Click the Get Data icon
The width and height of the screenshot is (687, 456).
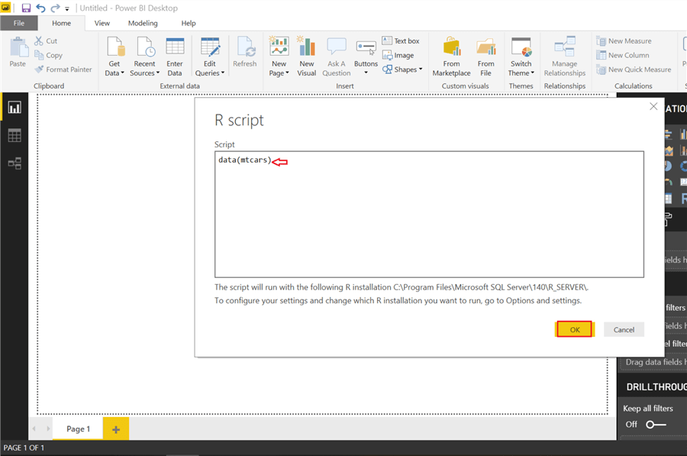pos(115,47)
